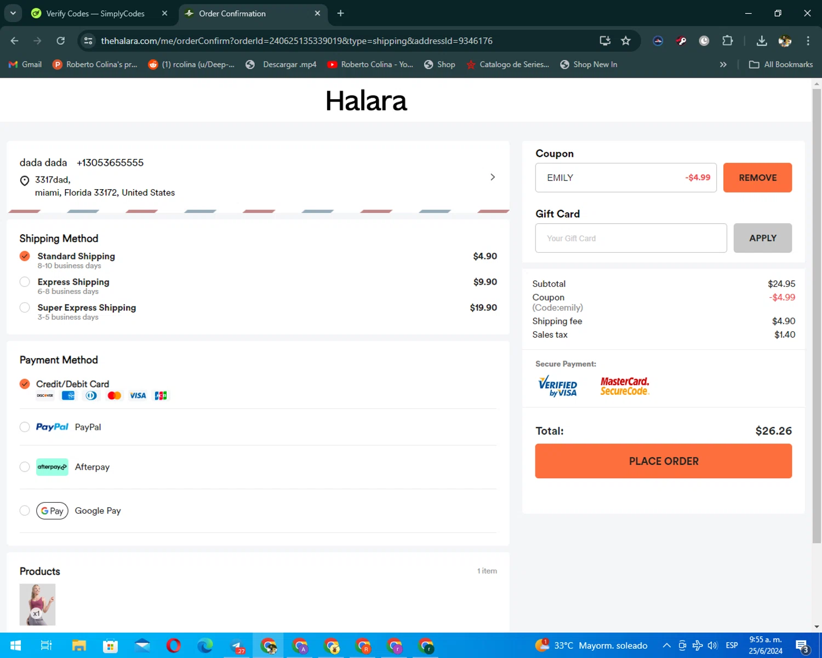Screen dimensions: 822x658
Task: Click the page vertical scrollbar
Action: tap(817, 315)
